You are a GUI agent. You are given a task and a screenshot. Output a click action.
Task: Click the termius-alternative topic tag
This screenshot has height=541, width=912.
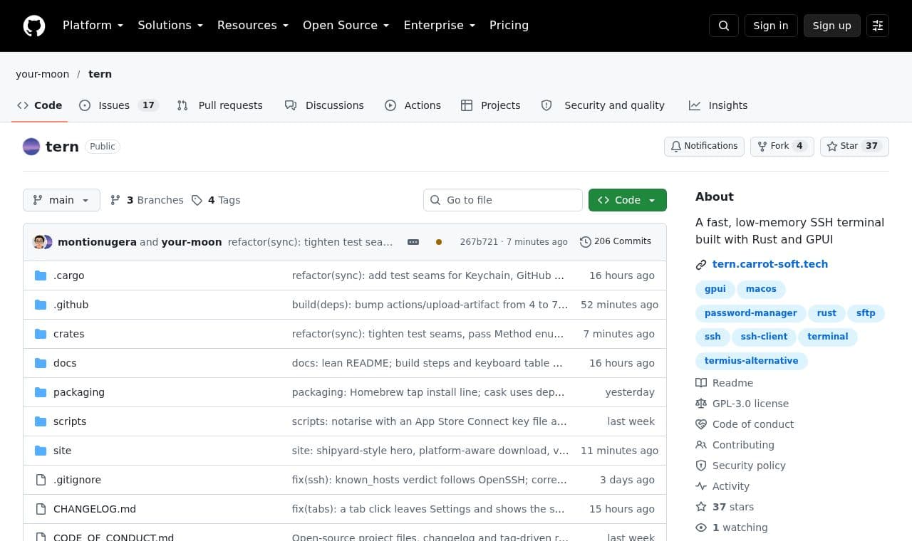pos(751,361)
